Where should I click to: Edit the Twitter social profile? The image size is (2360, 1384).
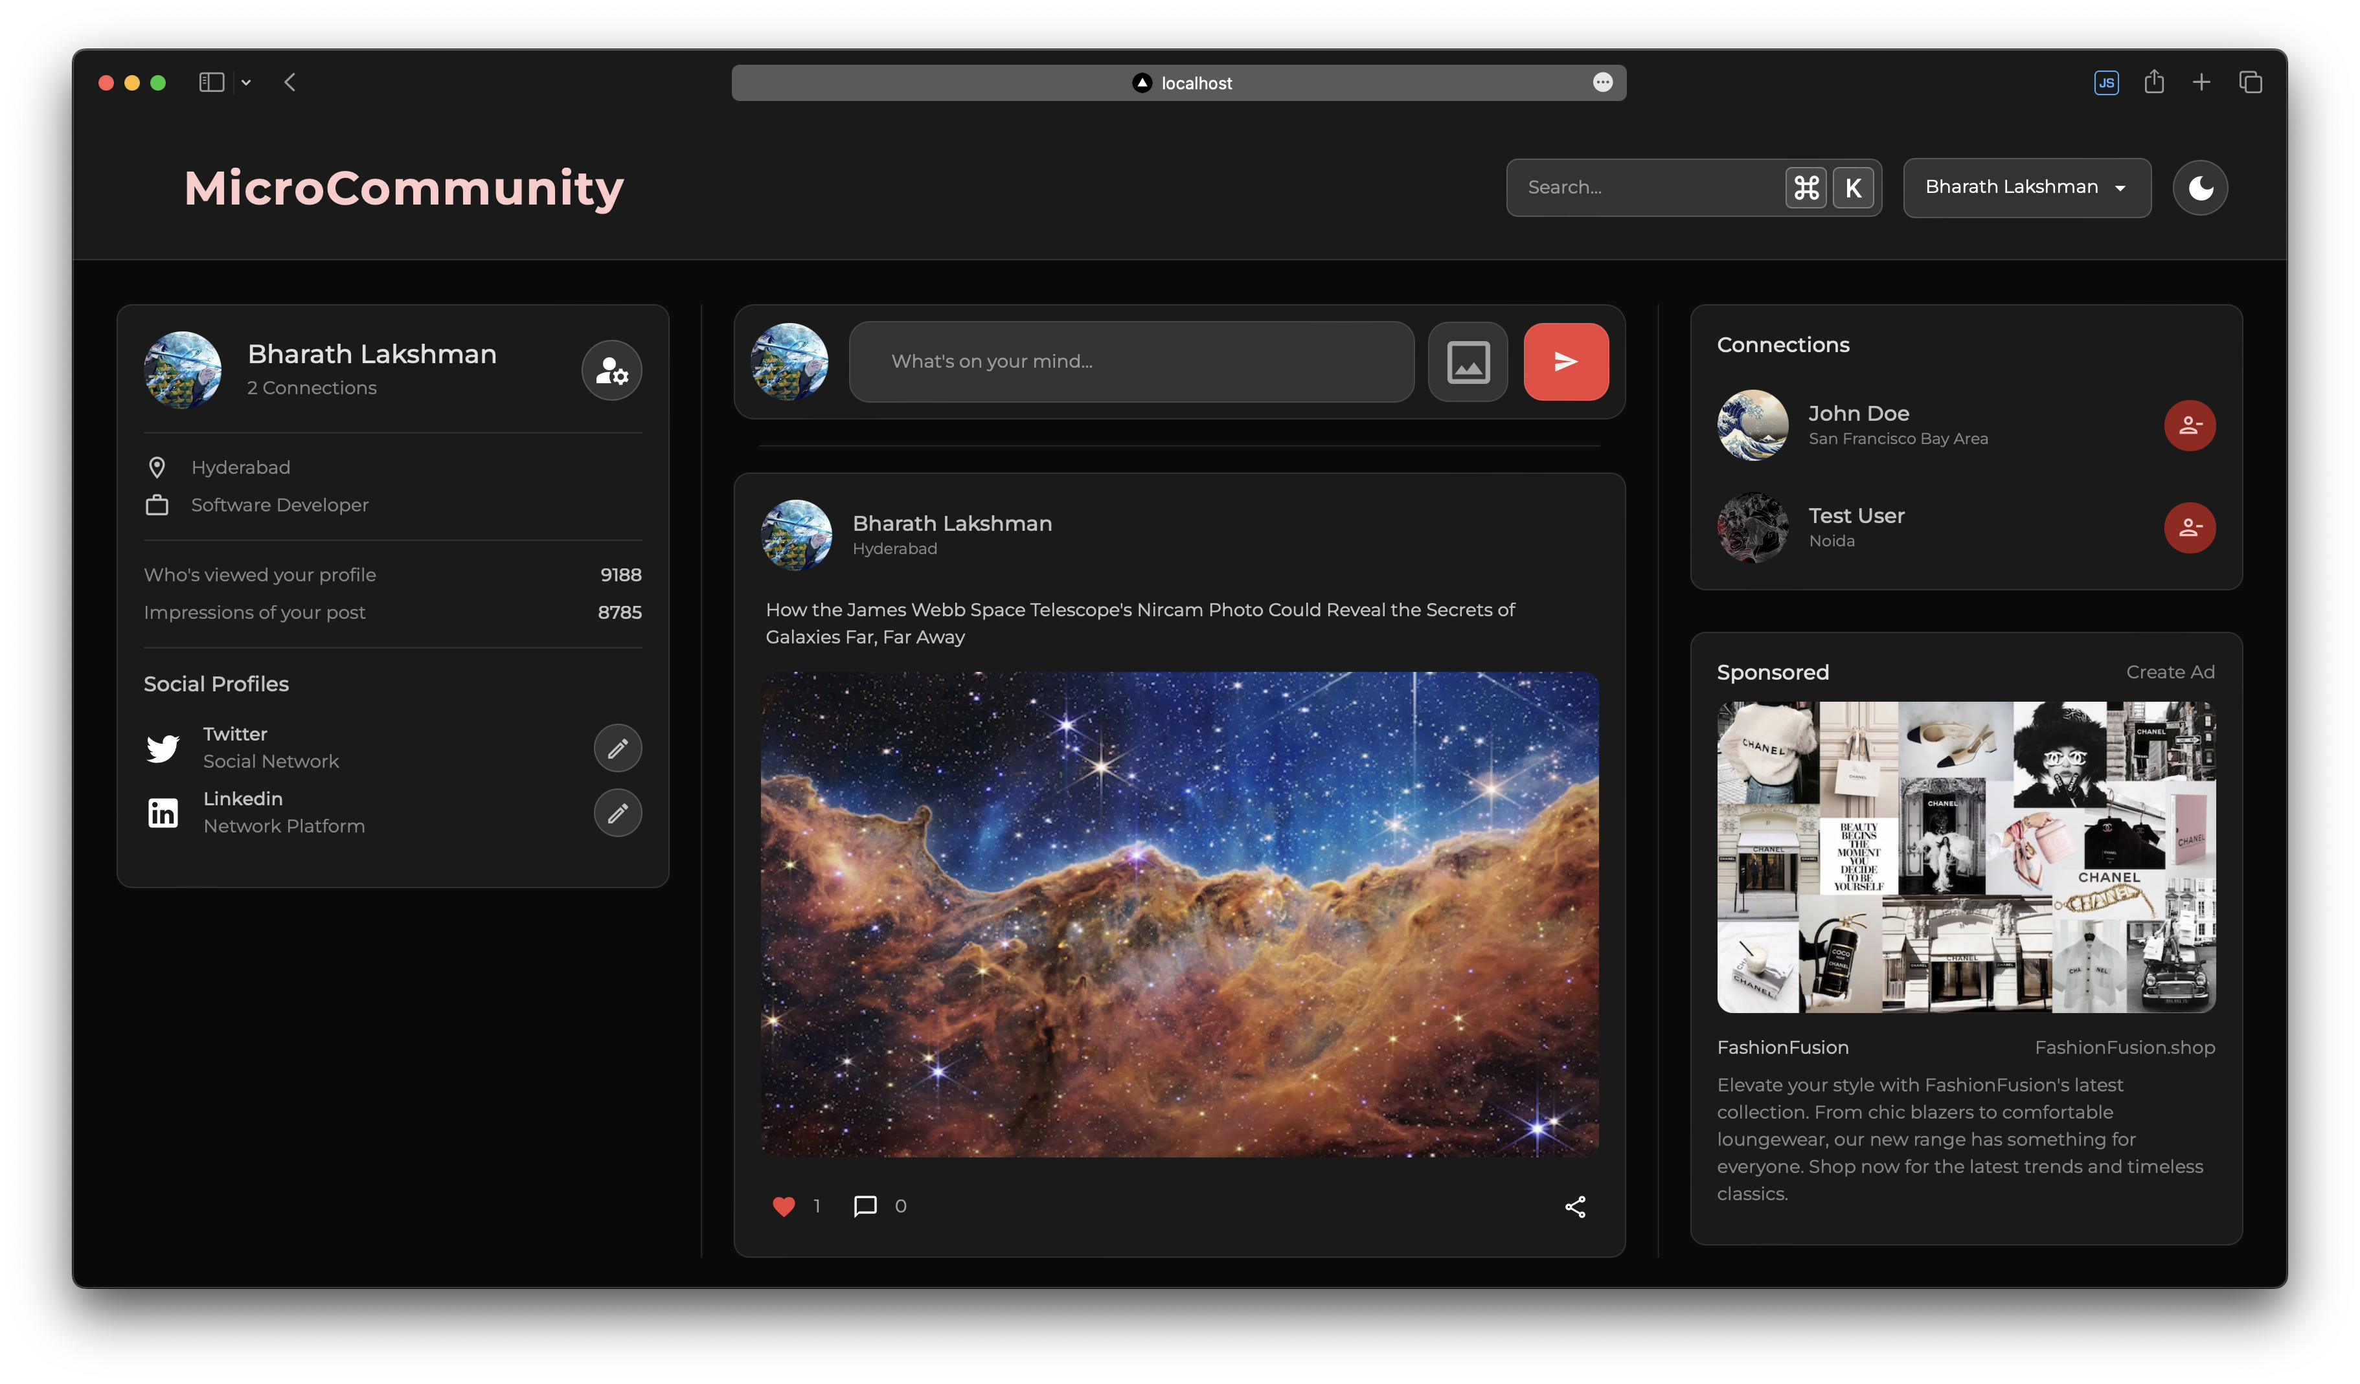(x=617, y=748)
